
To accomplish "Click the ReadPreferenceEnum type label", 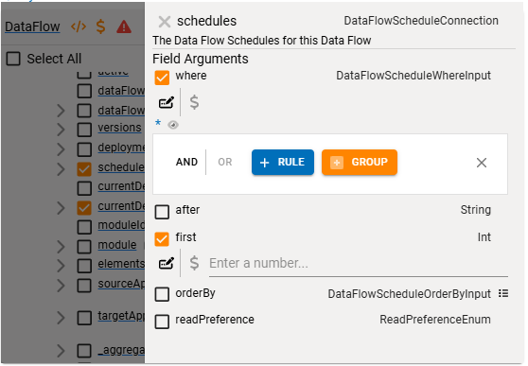I will click(x=435, y=320).
